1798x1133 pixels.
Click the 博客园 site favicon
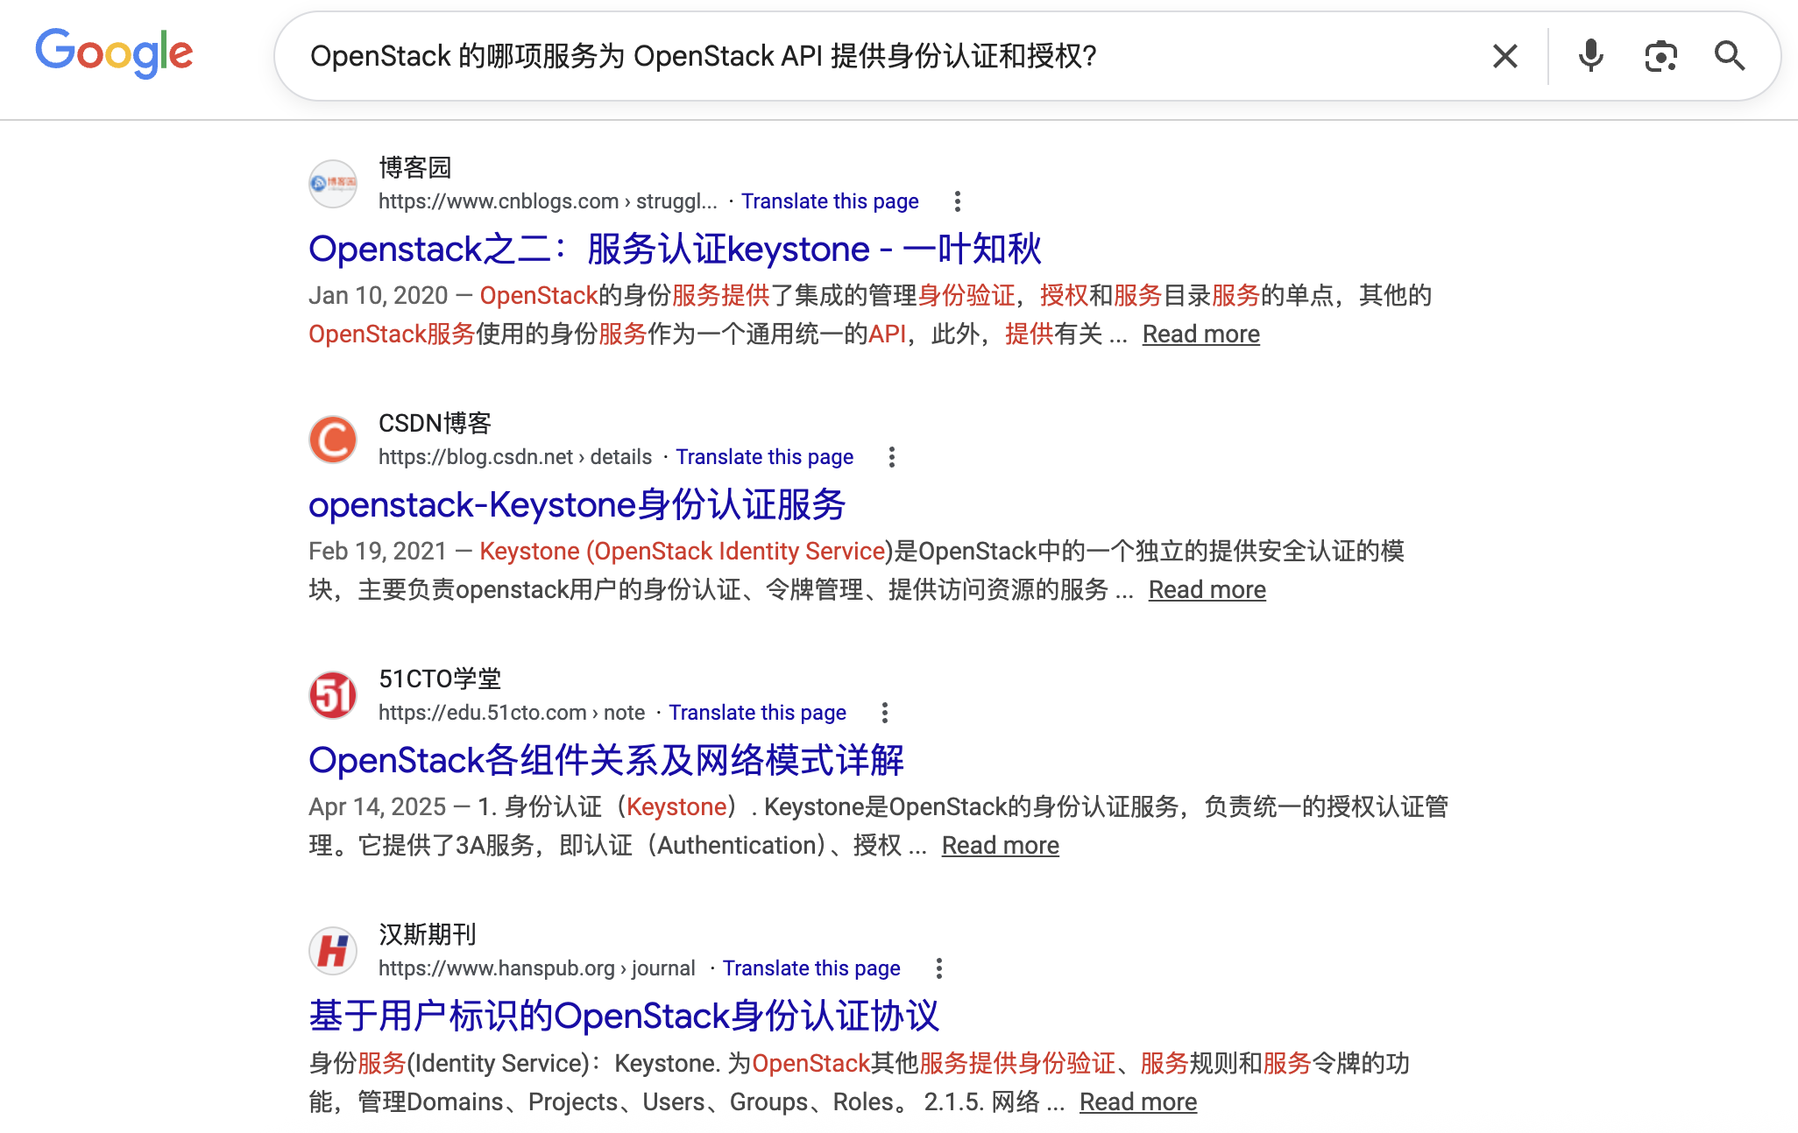click(333, 184)
